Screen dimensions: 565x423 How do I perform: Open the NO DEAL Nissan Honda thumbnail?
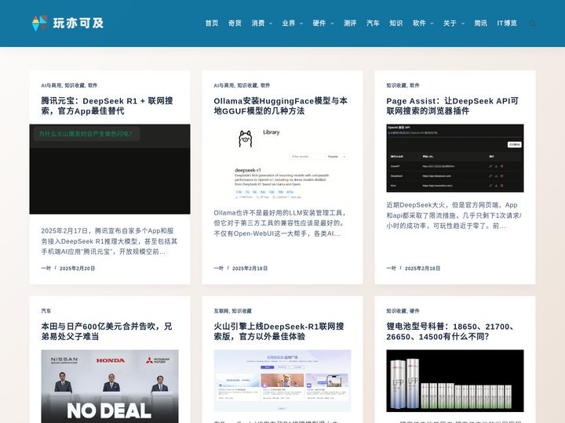110,386
